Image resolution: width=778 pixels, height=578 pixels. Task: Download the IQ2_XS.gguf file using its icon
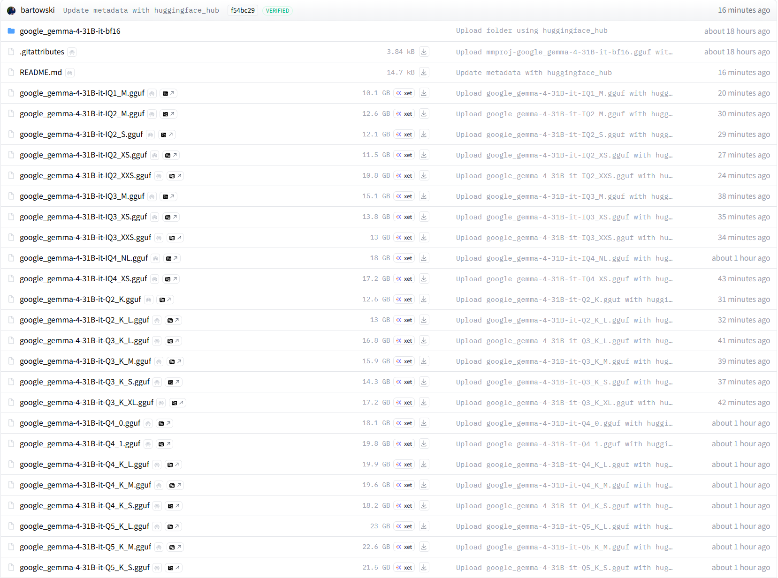tap(424, 155)
